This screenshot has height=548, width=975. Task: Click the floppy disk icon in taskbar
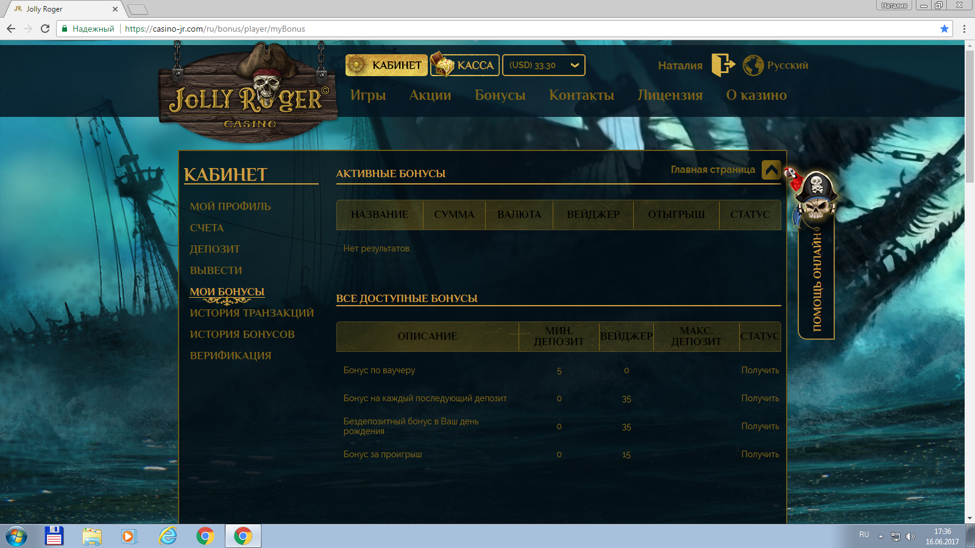pos(54,536)
